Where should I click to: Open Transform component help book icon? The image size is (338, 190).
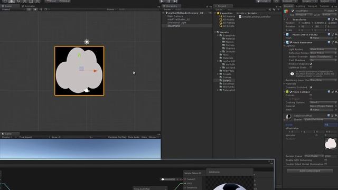click(329, 20)
